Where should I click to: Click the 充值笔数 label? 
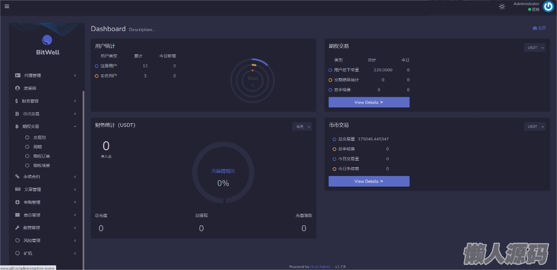click(304, 215)
